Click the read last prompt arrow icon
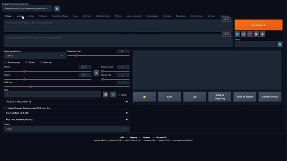 point(237,34)
